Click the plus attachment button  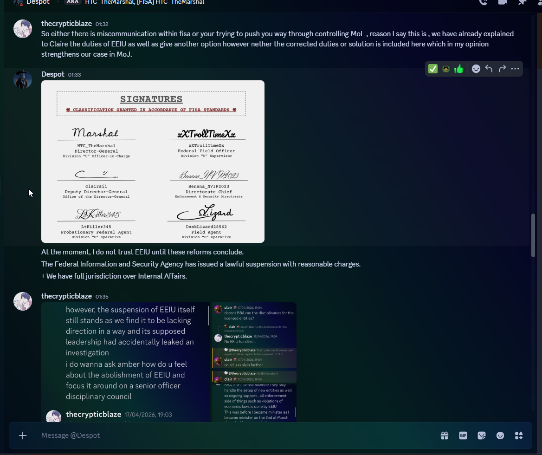(23, 435)
